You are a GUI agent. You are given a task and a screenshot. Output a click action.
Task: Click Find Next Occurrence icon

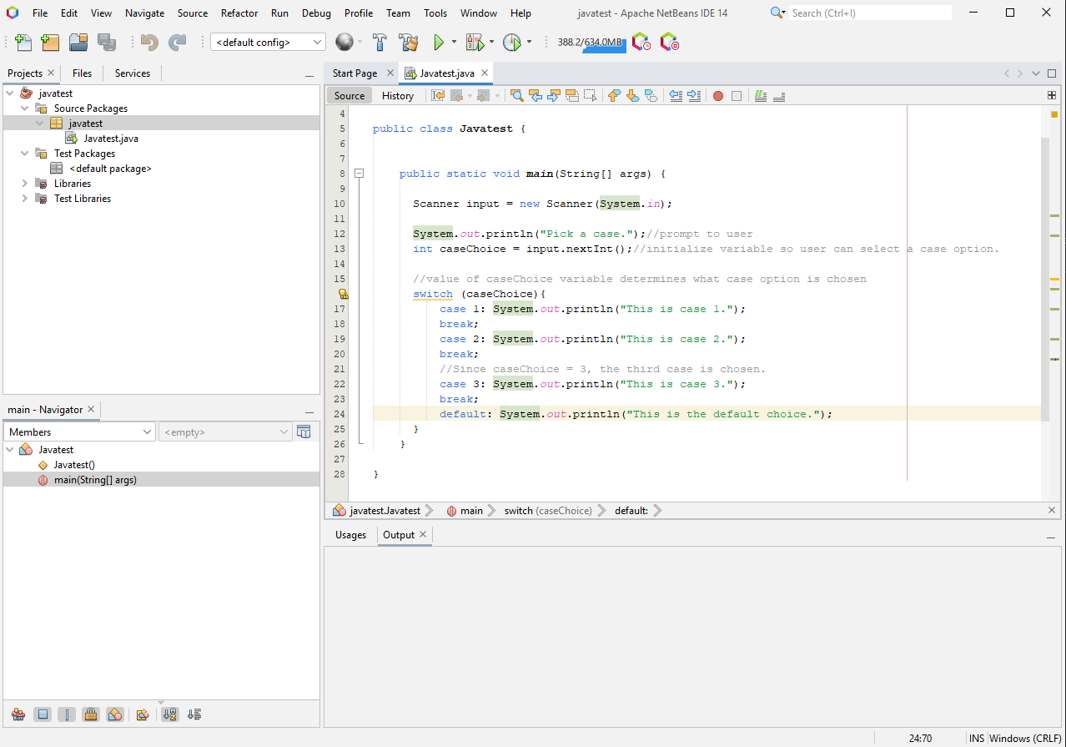tap(554, 96)
